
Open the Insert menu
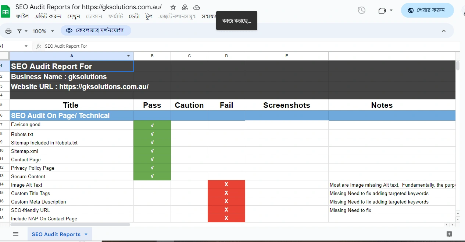94,16
